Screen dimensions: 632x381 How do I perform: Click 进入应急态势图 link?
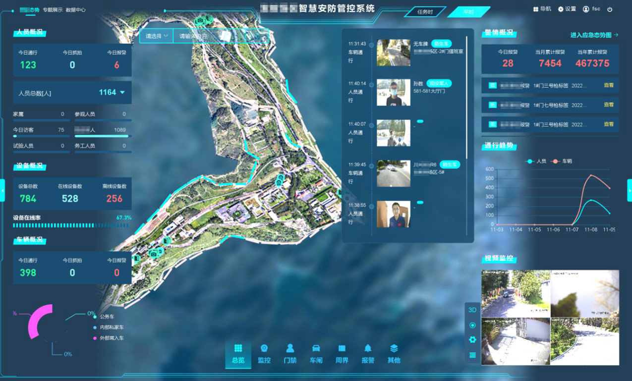pos(594,35)
